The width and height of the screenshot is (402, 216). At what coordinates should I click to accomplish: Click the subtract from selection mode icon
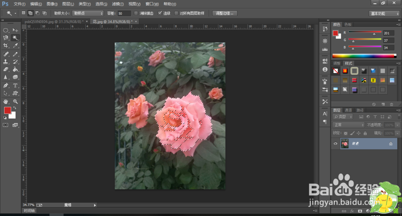pos(37,13)
